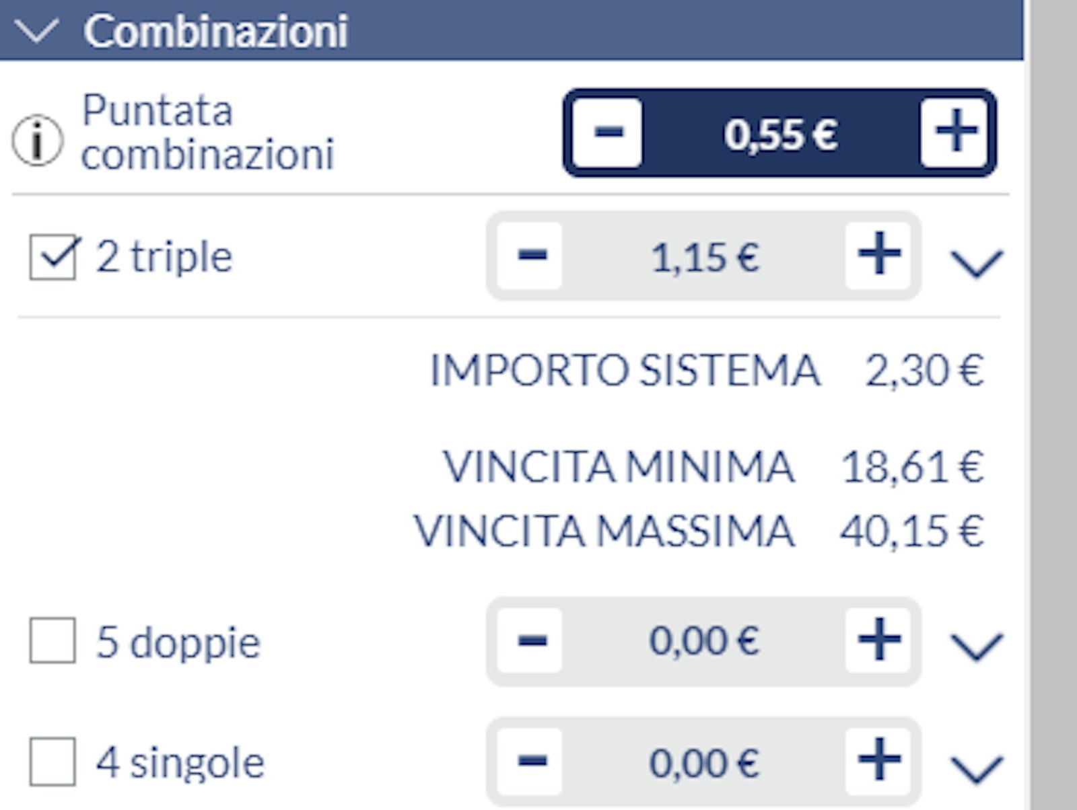Increase Puntata combinazioni stake with plus

click(x=954, y=133)
